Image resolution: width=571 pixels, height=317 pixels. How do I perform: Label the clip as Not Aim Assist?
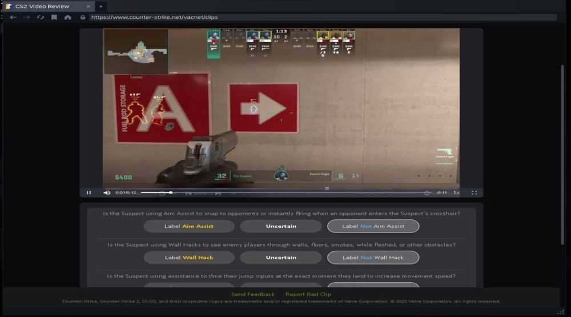click(373, 226)
